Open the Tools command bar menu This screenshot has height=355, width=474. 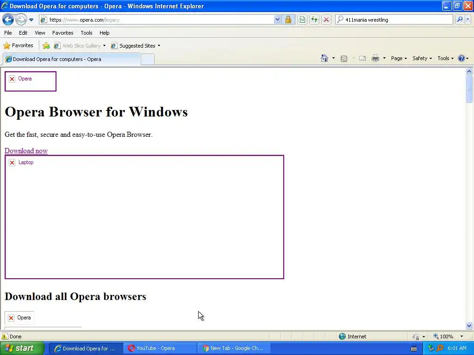click(446, 58)
